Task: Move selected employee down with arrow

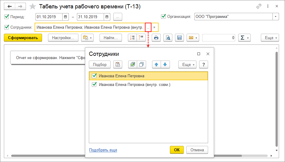Action: [165, 65]
